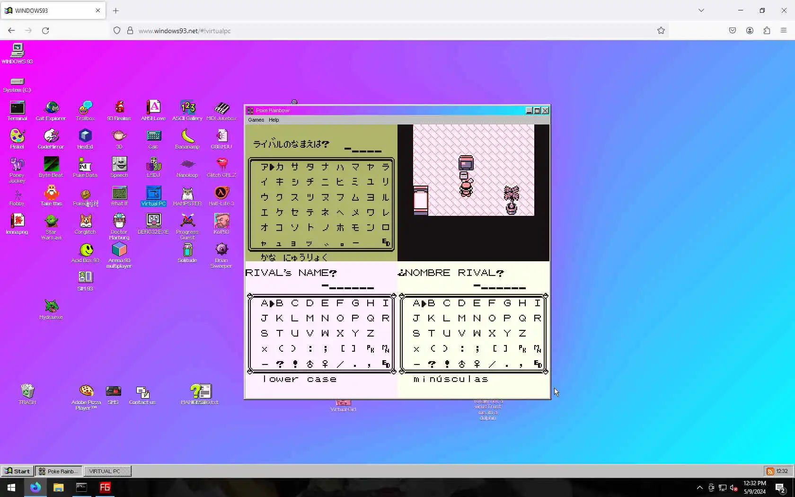Open the Games menu in Poke Rainbow
The width and height of the screenshot is (795, 497).
tap(256, 120)
